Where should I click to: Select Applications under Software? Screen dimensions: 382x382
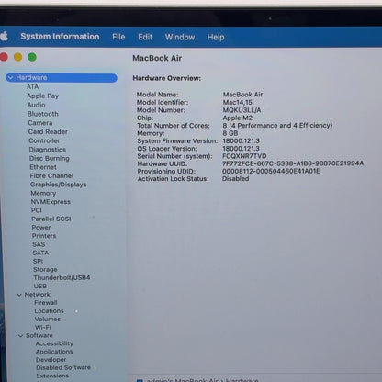coord(54,352)
